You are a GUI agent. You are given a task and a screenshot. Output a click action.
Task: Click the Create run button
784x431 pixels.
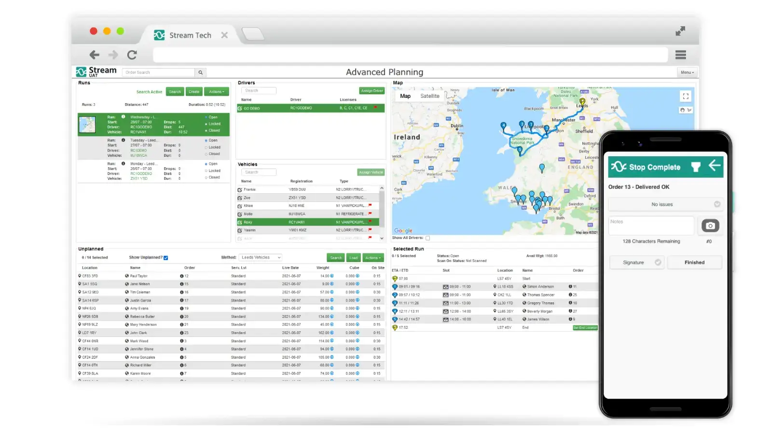(x=194, y=92)
